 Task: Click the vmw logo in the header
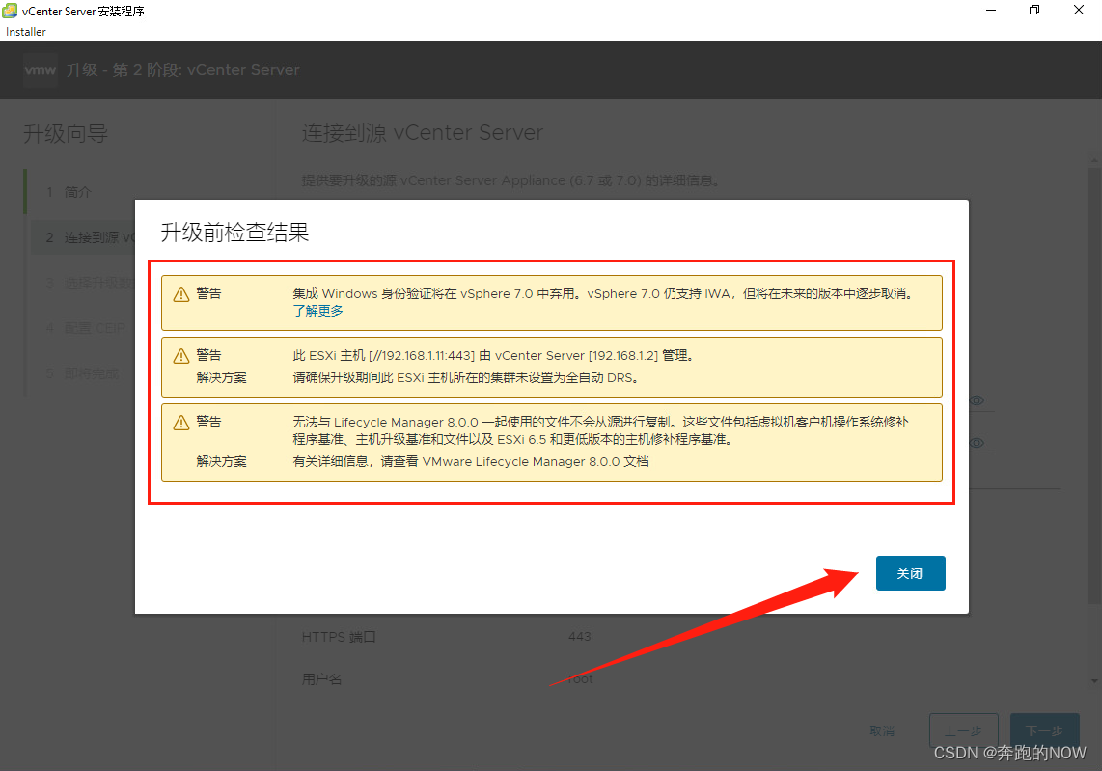[41, 69]
